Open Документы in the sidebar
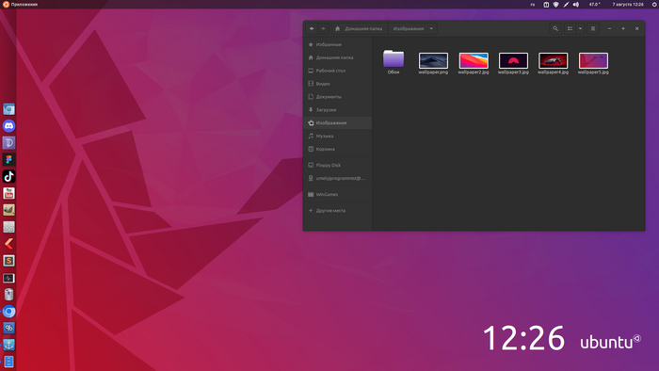Screen dimensions: 659x371 tap(337, 97)
